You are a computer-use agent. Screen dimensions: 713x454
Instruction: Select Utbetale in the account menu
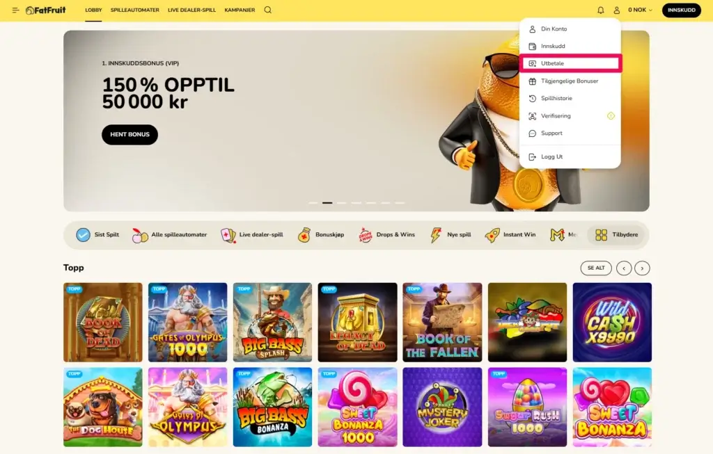570,63
